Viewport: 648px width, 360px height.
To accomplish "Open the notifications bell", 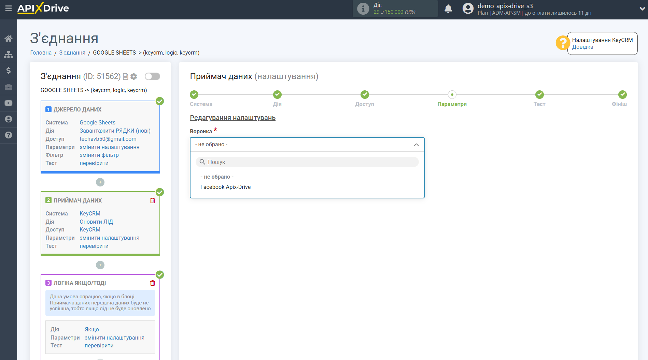I will pos(448,9).
